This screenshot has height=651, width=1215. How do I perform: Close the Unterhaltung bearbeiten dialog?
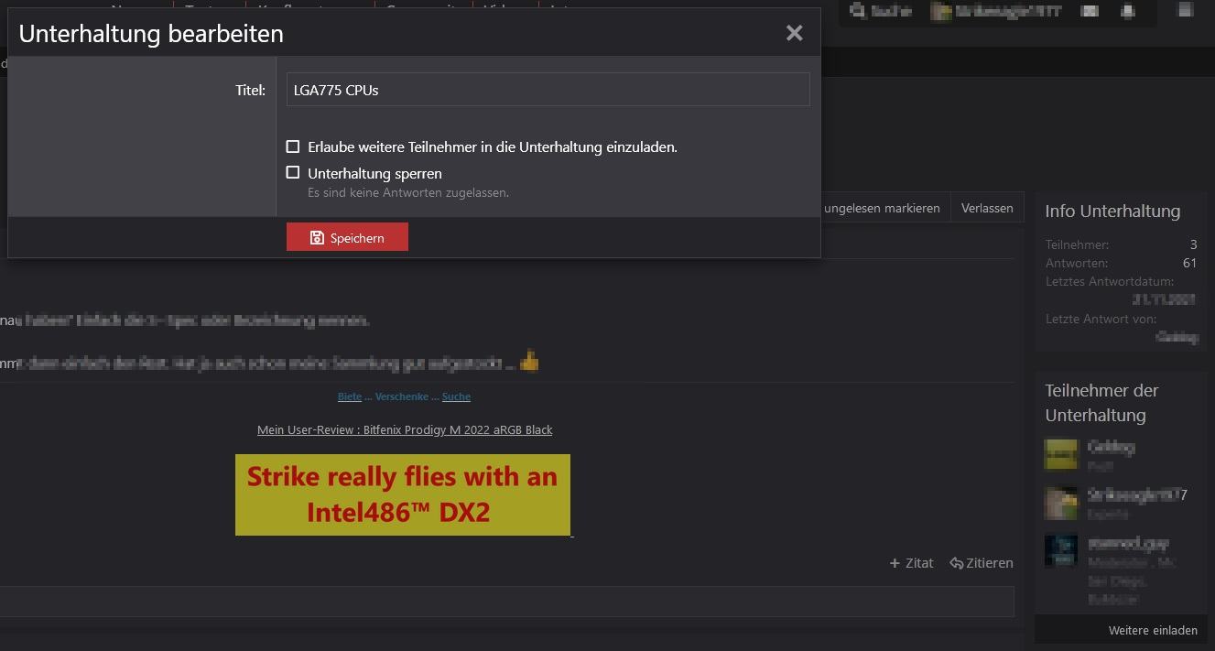[x=794, y=33]
